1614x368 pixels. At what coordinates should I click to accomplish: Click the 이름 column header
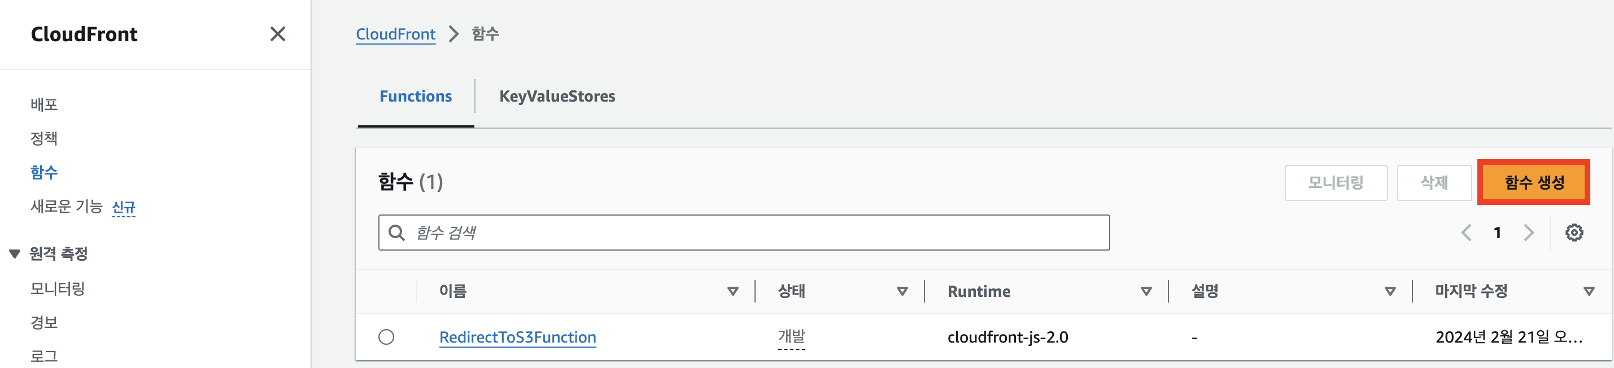(x=452, y=291)
